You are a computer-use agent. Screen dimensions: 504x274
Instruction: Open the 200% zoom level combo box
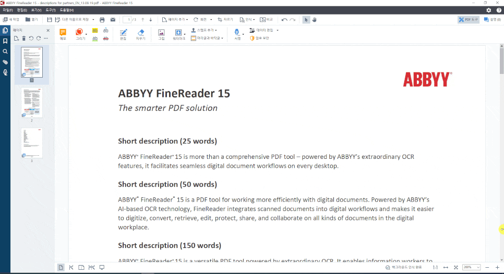tap(471, 267)
